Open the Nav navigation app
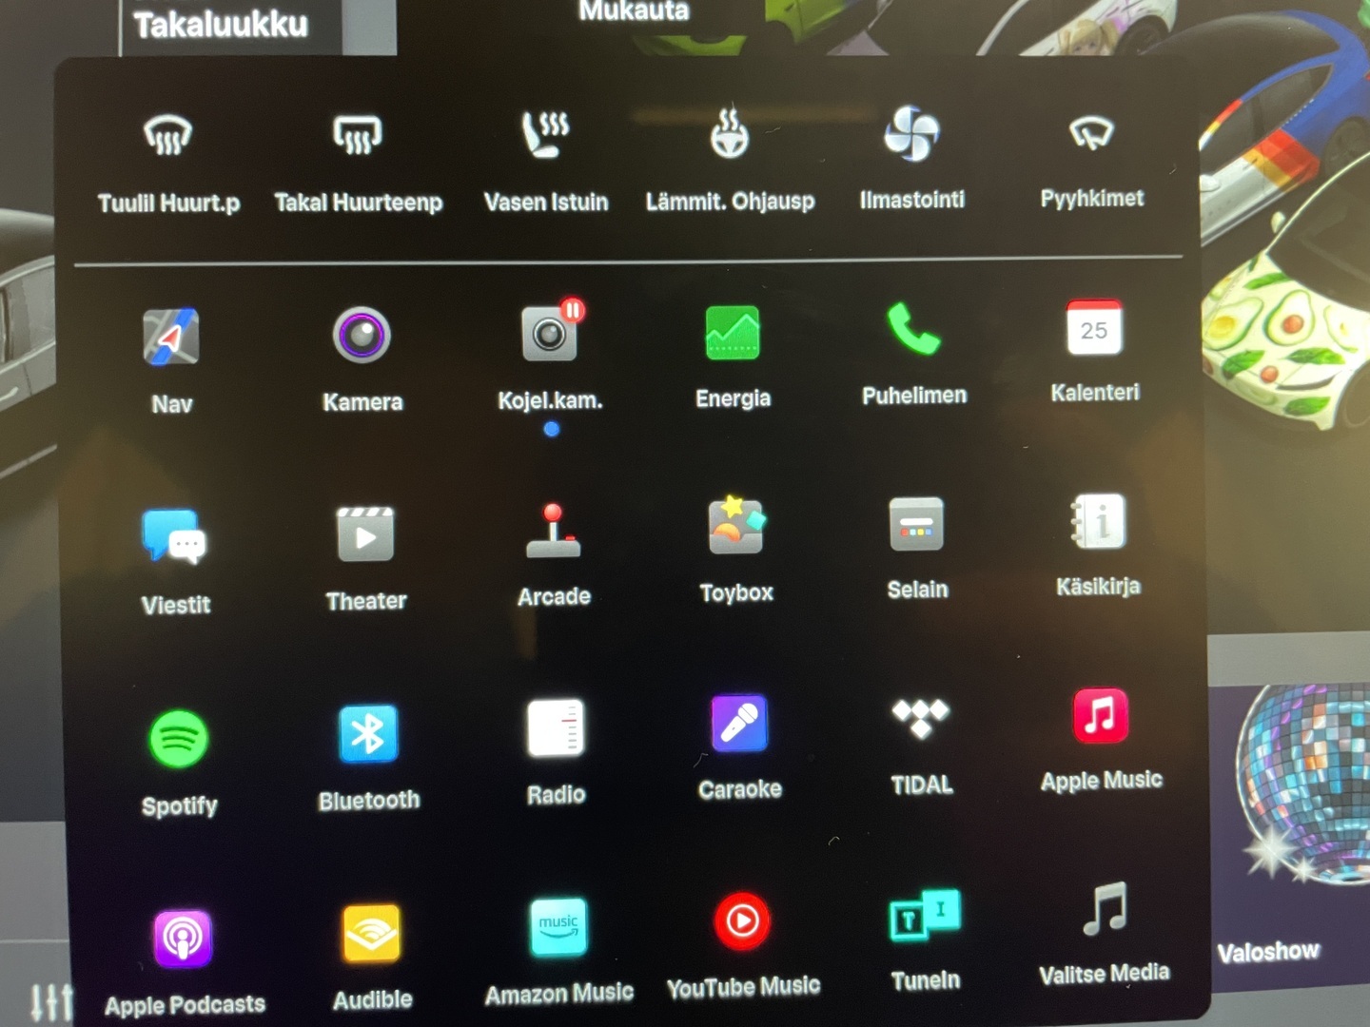The width and height of the screenshot is (1370, 1027). click(x=171, y=338)
